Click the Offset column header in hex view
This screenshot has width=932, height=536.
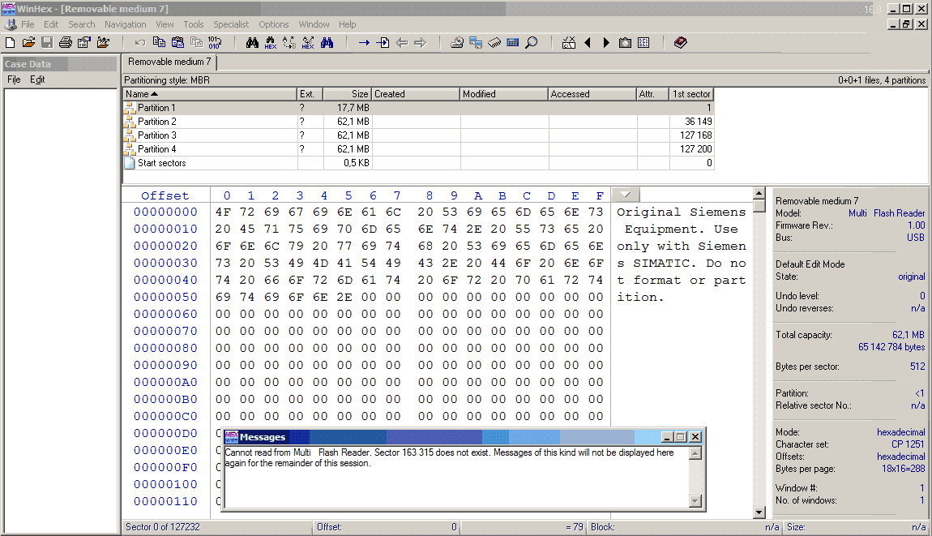point(165,195)
